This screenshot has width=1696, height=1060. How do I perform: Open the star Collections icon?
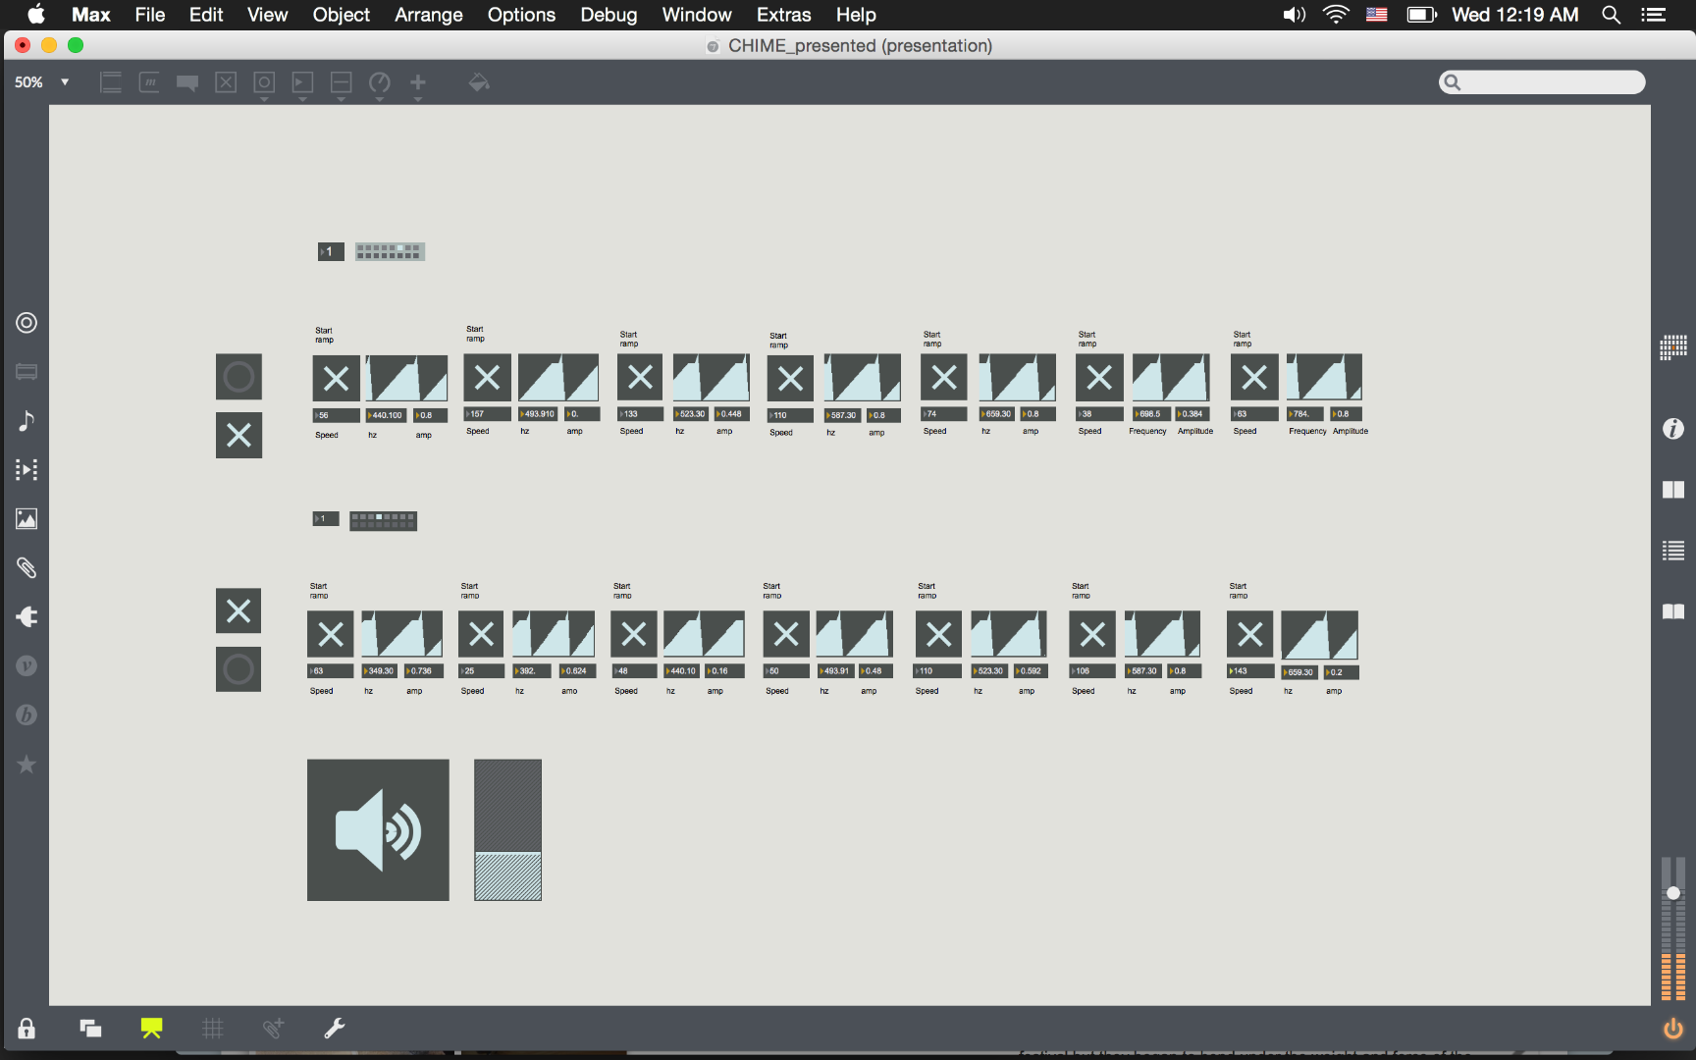[x=26, y=765]
